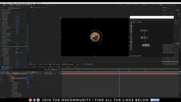Screen dimensions: 181x102
Task: Toggle the Vortex stopwatch in Effect Controls
Action: [4, 15]
